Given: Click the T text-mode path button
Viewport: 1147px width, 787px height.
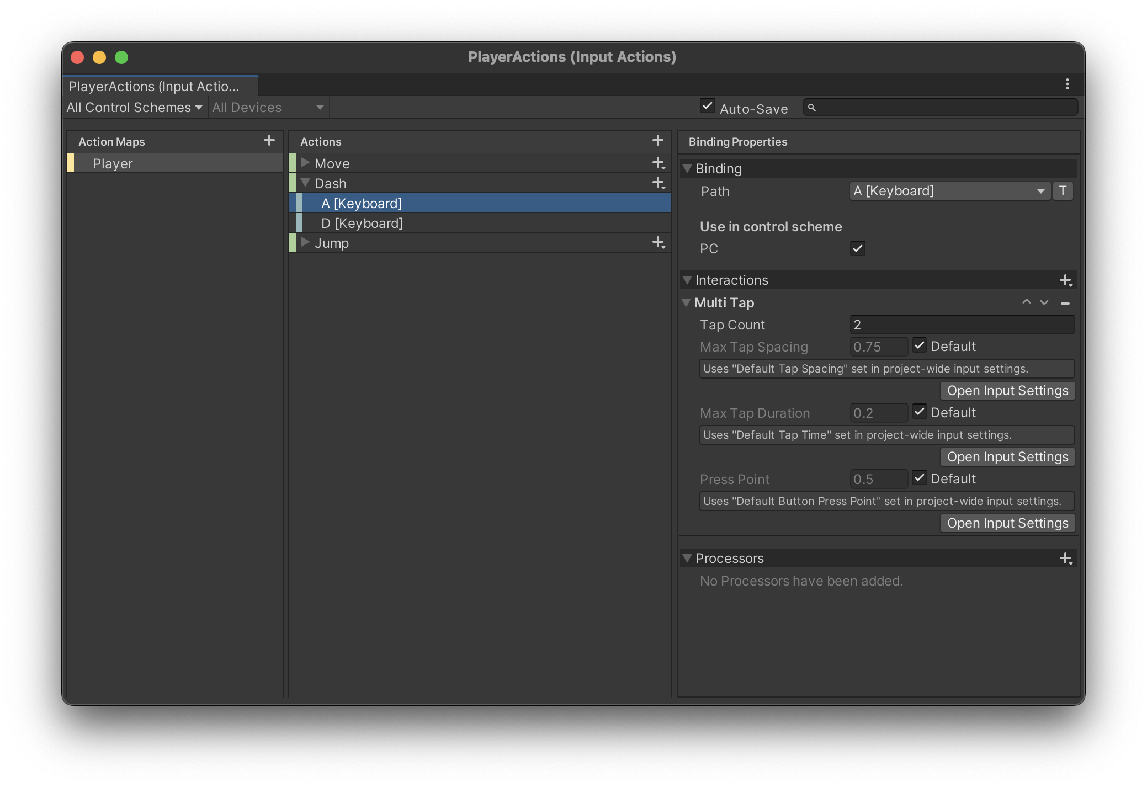Looking at the screenshot, I should click(x=1063, y=191).
